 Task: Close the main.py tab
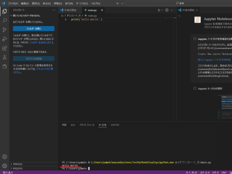102,10
